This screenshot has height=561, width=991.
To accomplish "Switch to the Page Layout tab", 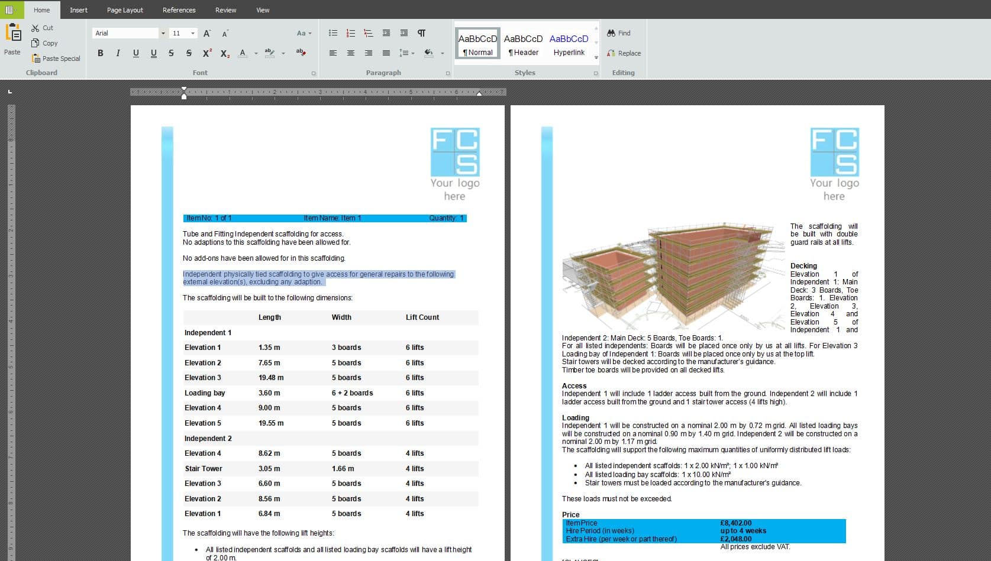I will [125, 10].
